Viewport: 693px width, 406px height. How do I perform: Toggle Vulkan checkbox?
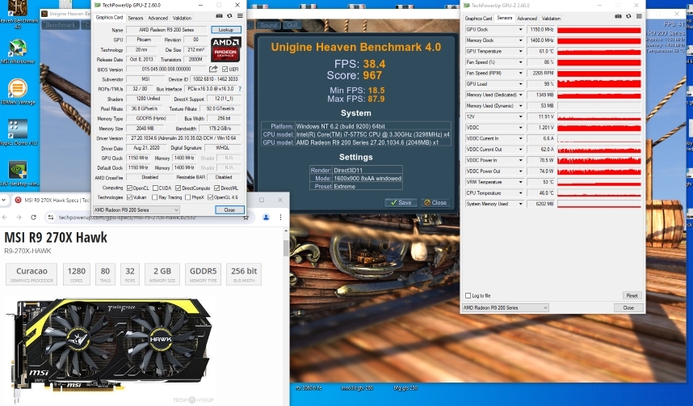pyautogui.click(x=129, y=197)
